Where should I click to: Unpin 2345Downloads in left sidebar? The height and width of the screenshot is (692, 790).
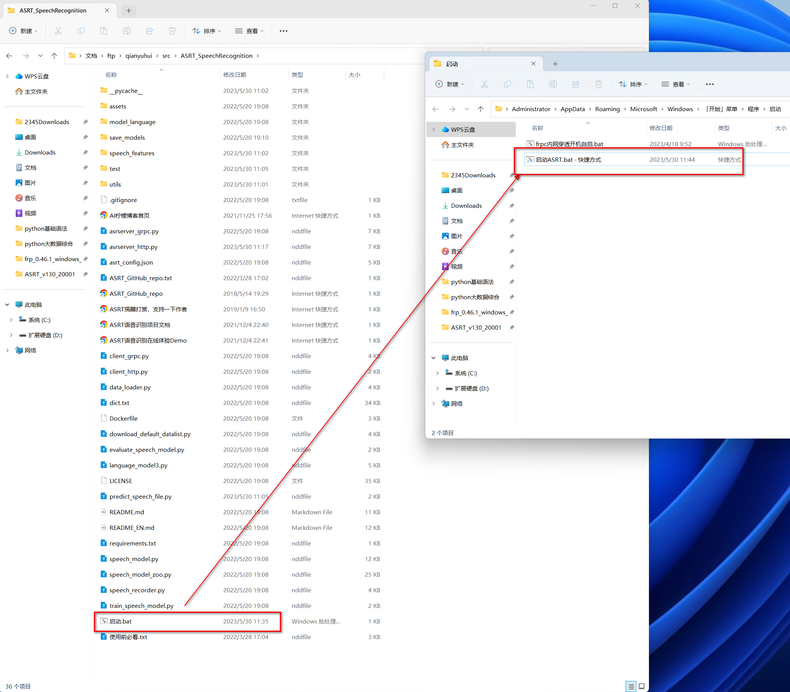coord(85,122)
